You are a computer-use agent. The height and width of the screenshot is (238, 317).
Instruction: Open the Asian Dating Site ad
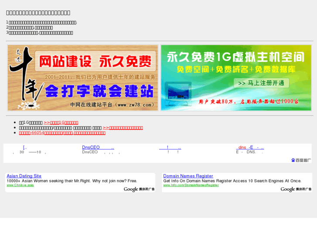(24, 176)
